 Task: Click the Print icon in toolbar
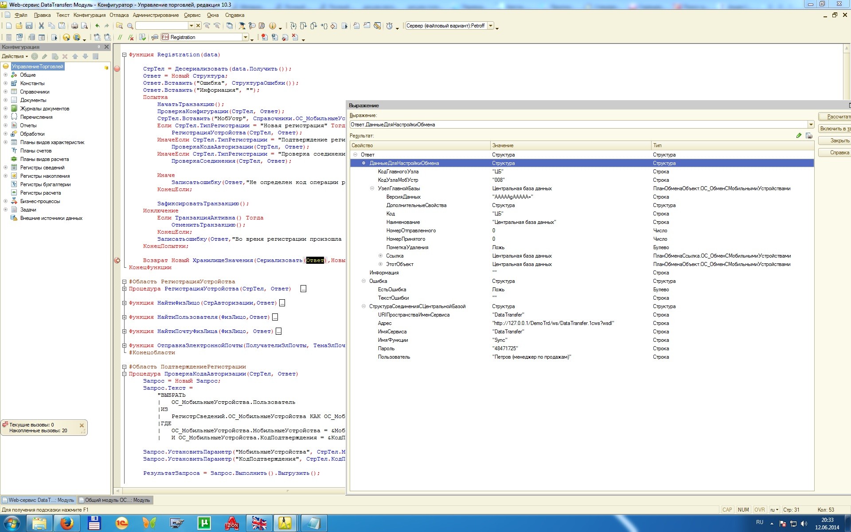tap(74, 26)
